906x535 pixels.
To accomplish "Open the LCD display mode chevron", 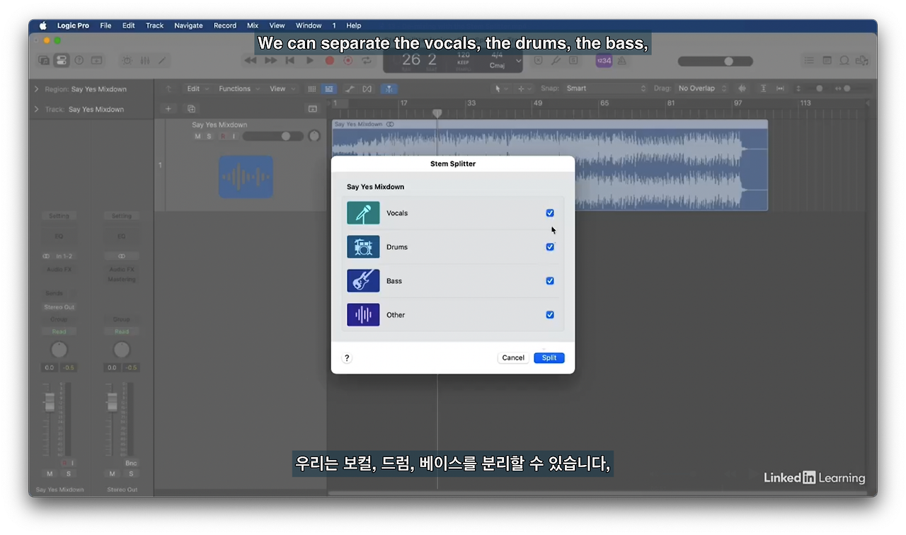I will click(519, 61).
